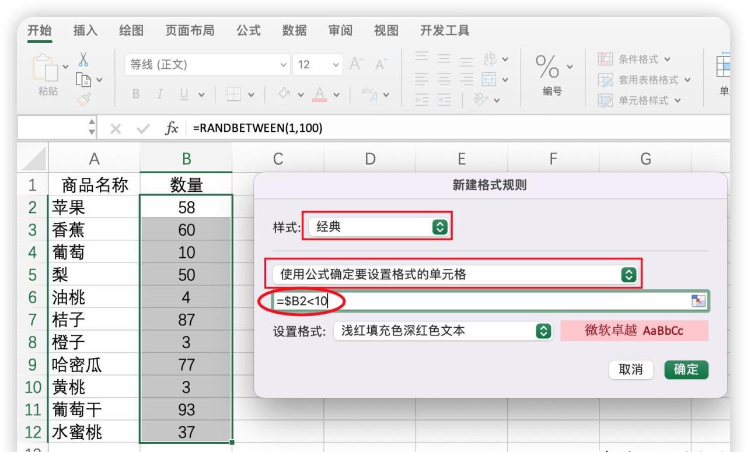Screen dimensions: 747x452
Task: Cancel formula entry with the X icon
Action: (116, 128)
